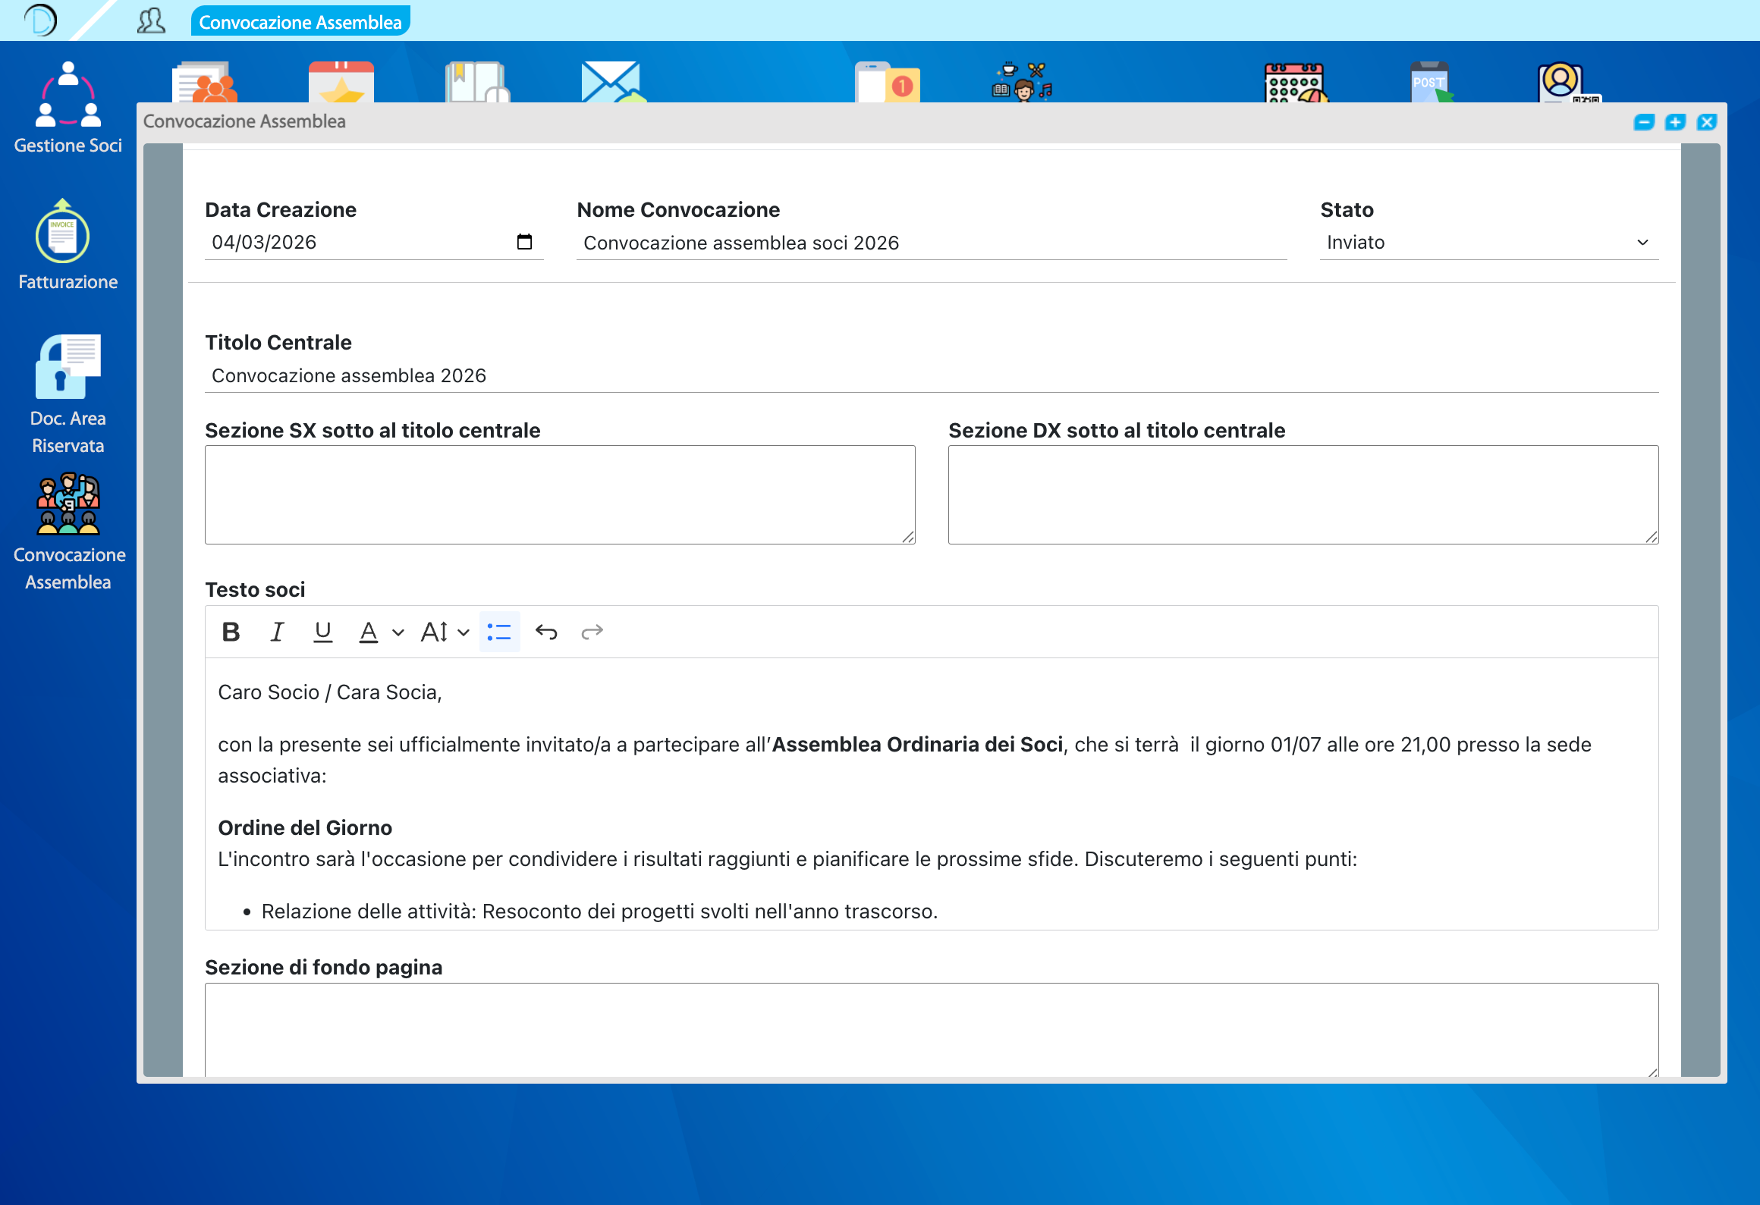Open the calendar with star desktop icon
Screen dimensions: 1760x1205
341,82
